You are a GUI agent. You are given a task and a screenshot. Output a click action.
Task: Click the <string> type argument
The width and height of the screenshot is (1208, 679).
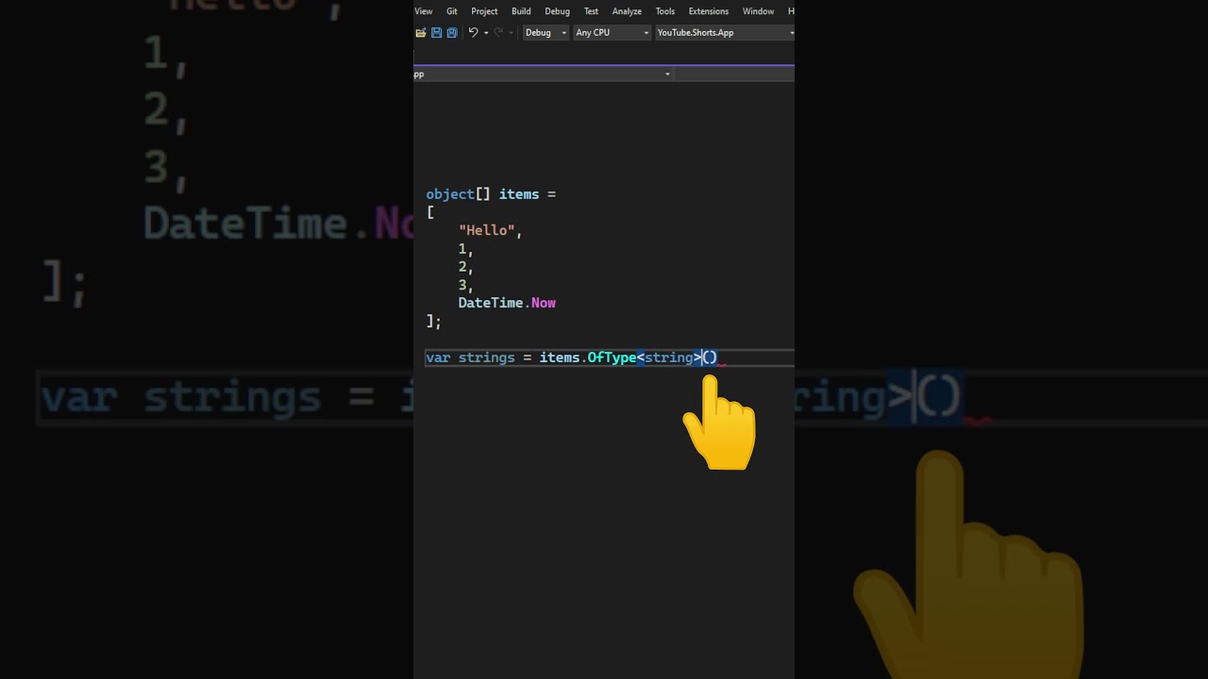(x=669, y=357)
